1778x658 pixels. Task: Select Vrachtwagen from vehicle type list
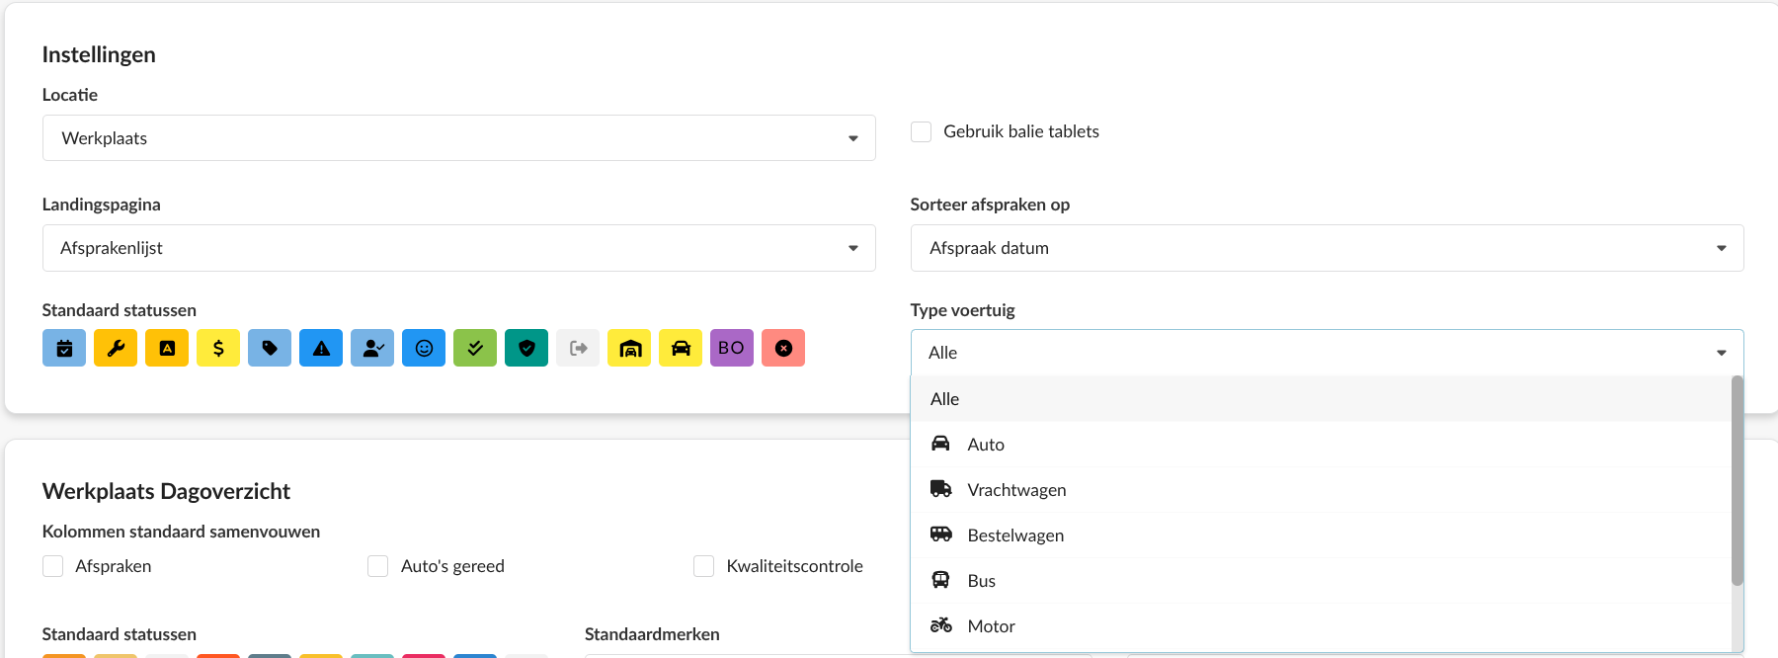(1016, 490)
